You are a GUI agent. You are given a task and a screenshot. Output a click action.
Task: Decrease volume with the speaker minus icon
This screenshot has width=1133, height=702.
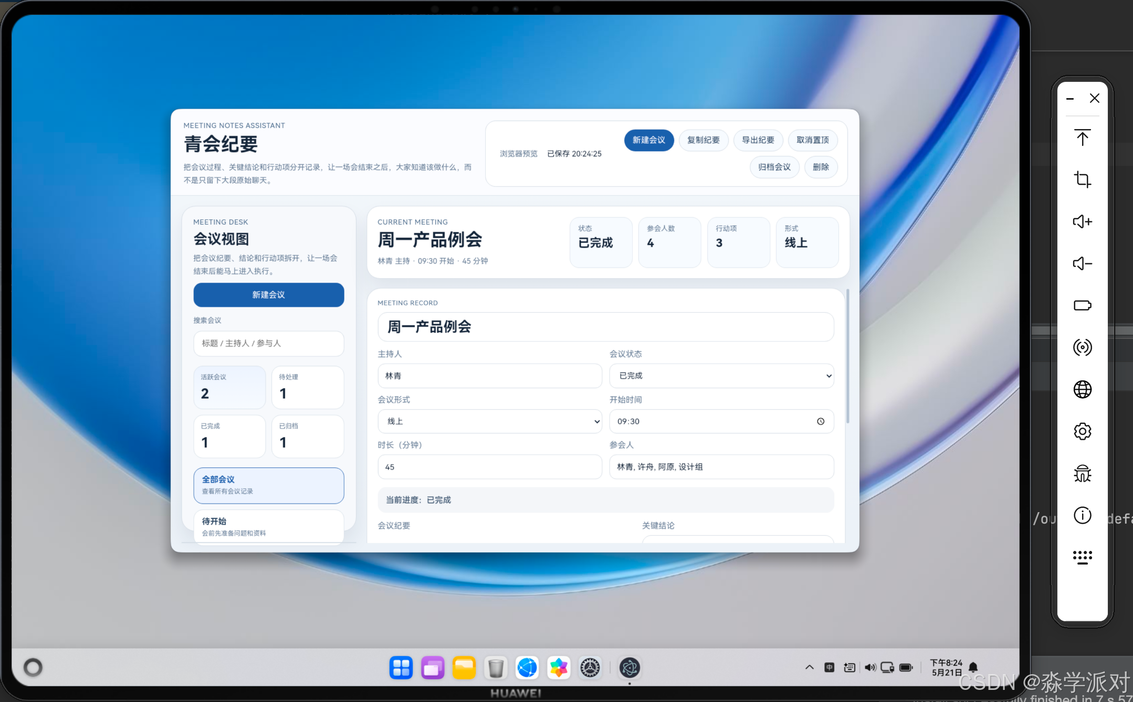coord(1082,263)
